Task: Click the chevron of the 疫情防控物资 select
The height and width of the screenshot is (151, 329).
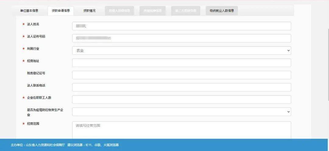Action: [x=288, y=112]
